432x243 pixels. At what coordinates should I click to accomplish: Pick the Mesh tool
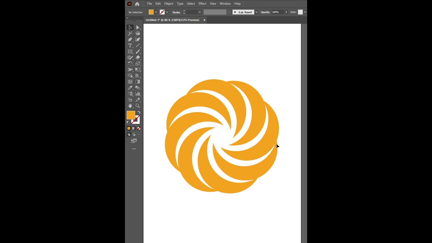[130, 82]
